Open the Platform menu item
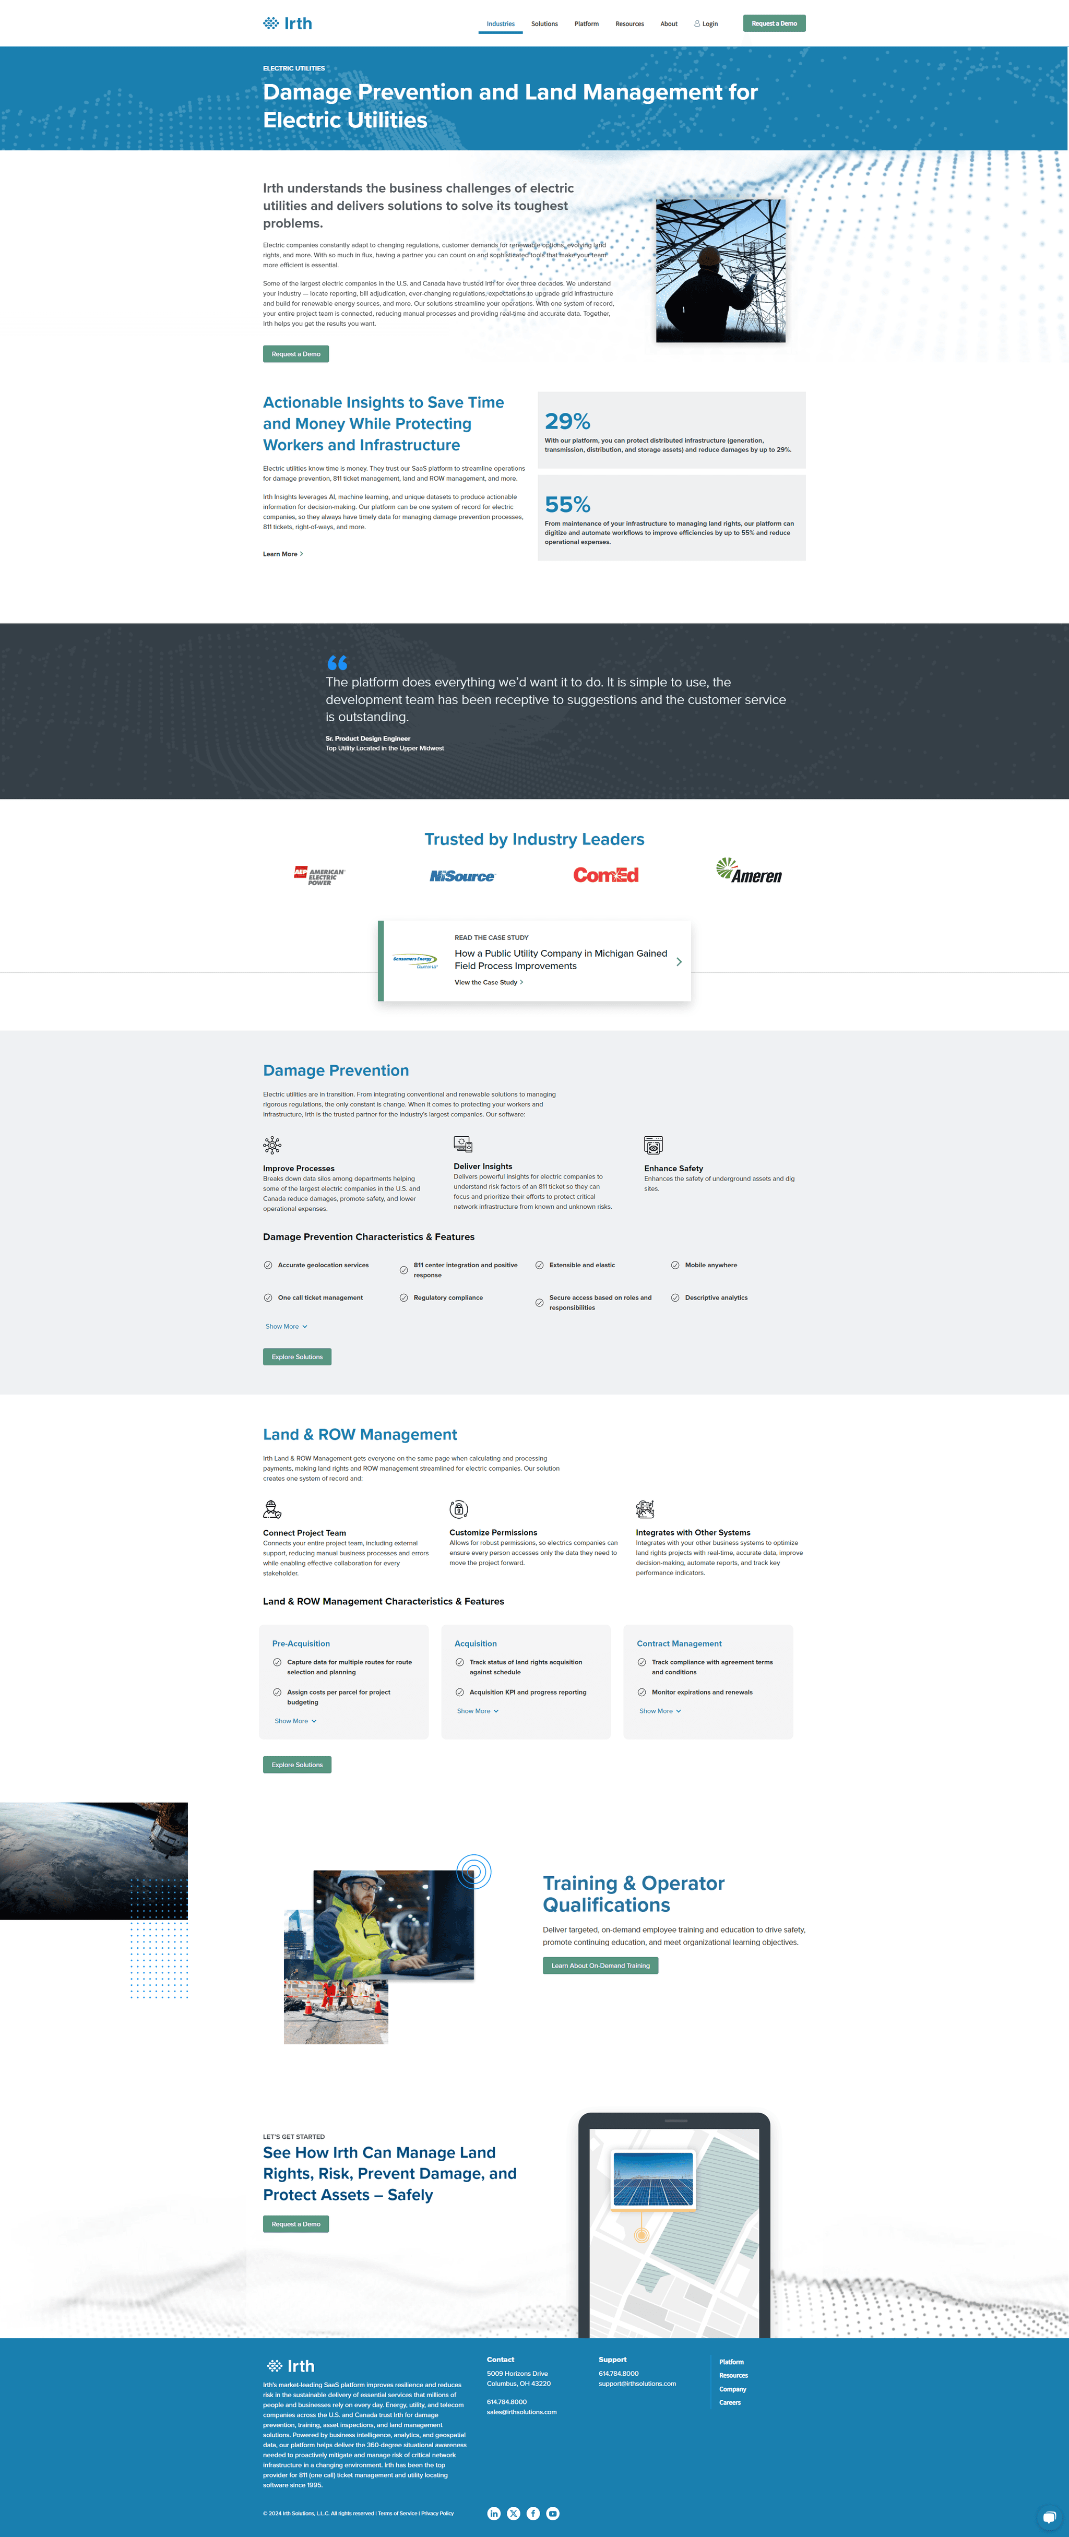 click(x=587, y=23)
